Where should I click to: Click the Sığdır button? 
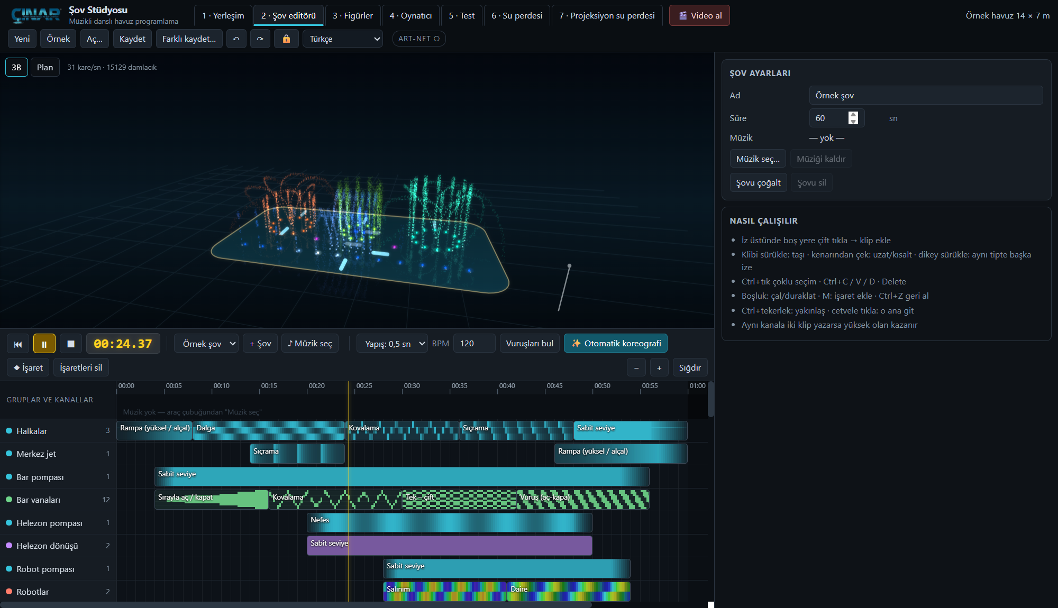[690, 367]
